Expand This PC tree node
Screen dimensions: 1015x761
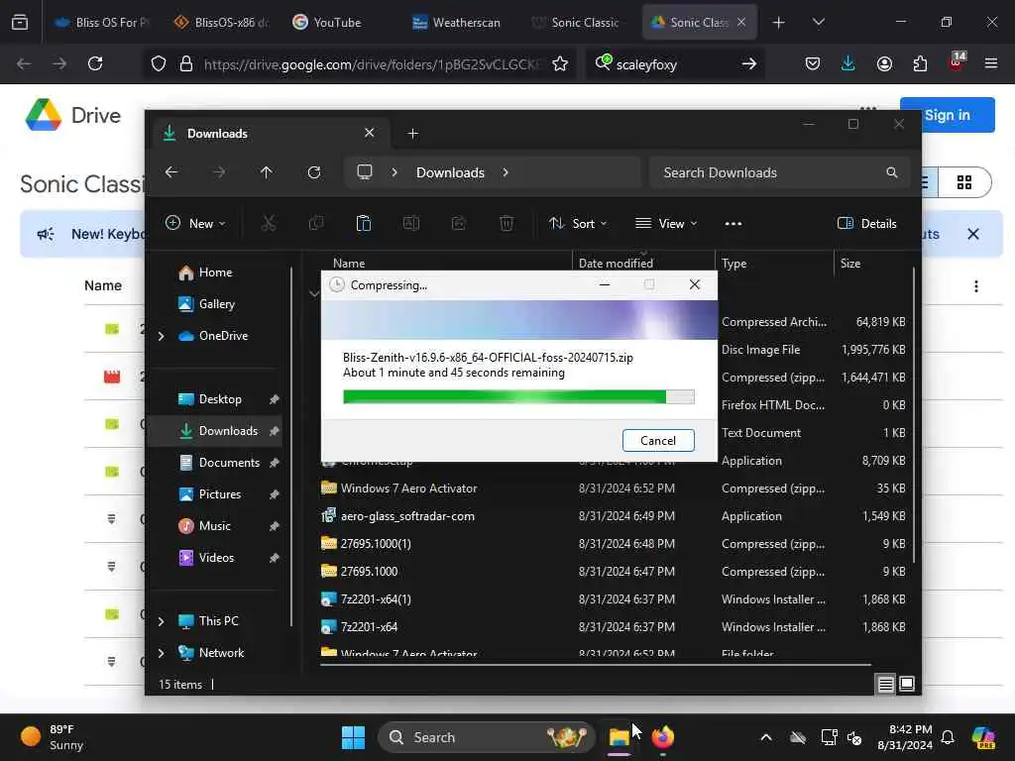click(162, 621)
